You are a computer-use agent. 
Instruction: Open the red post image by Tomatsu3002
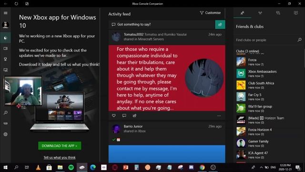pos(167,78)
